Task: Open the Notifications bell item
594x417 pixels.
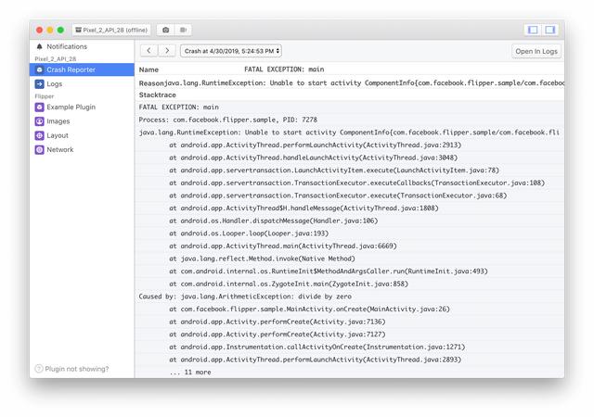Action: click(x=39, y=46)
